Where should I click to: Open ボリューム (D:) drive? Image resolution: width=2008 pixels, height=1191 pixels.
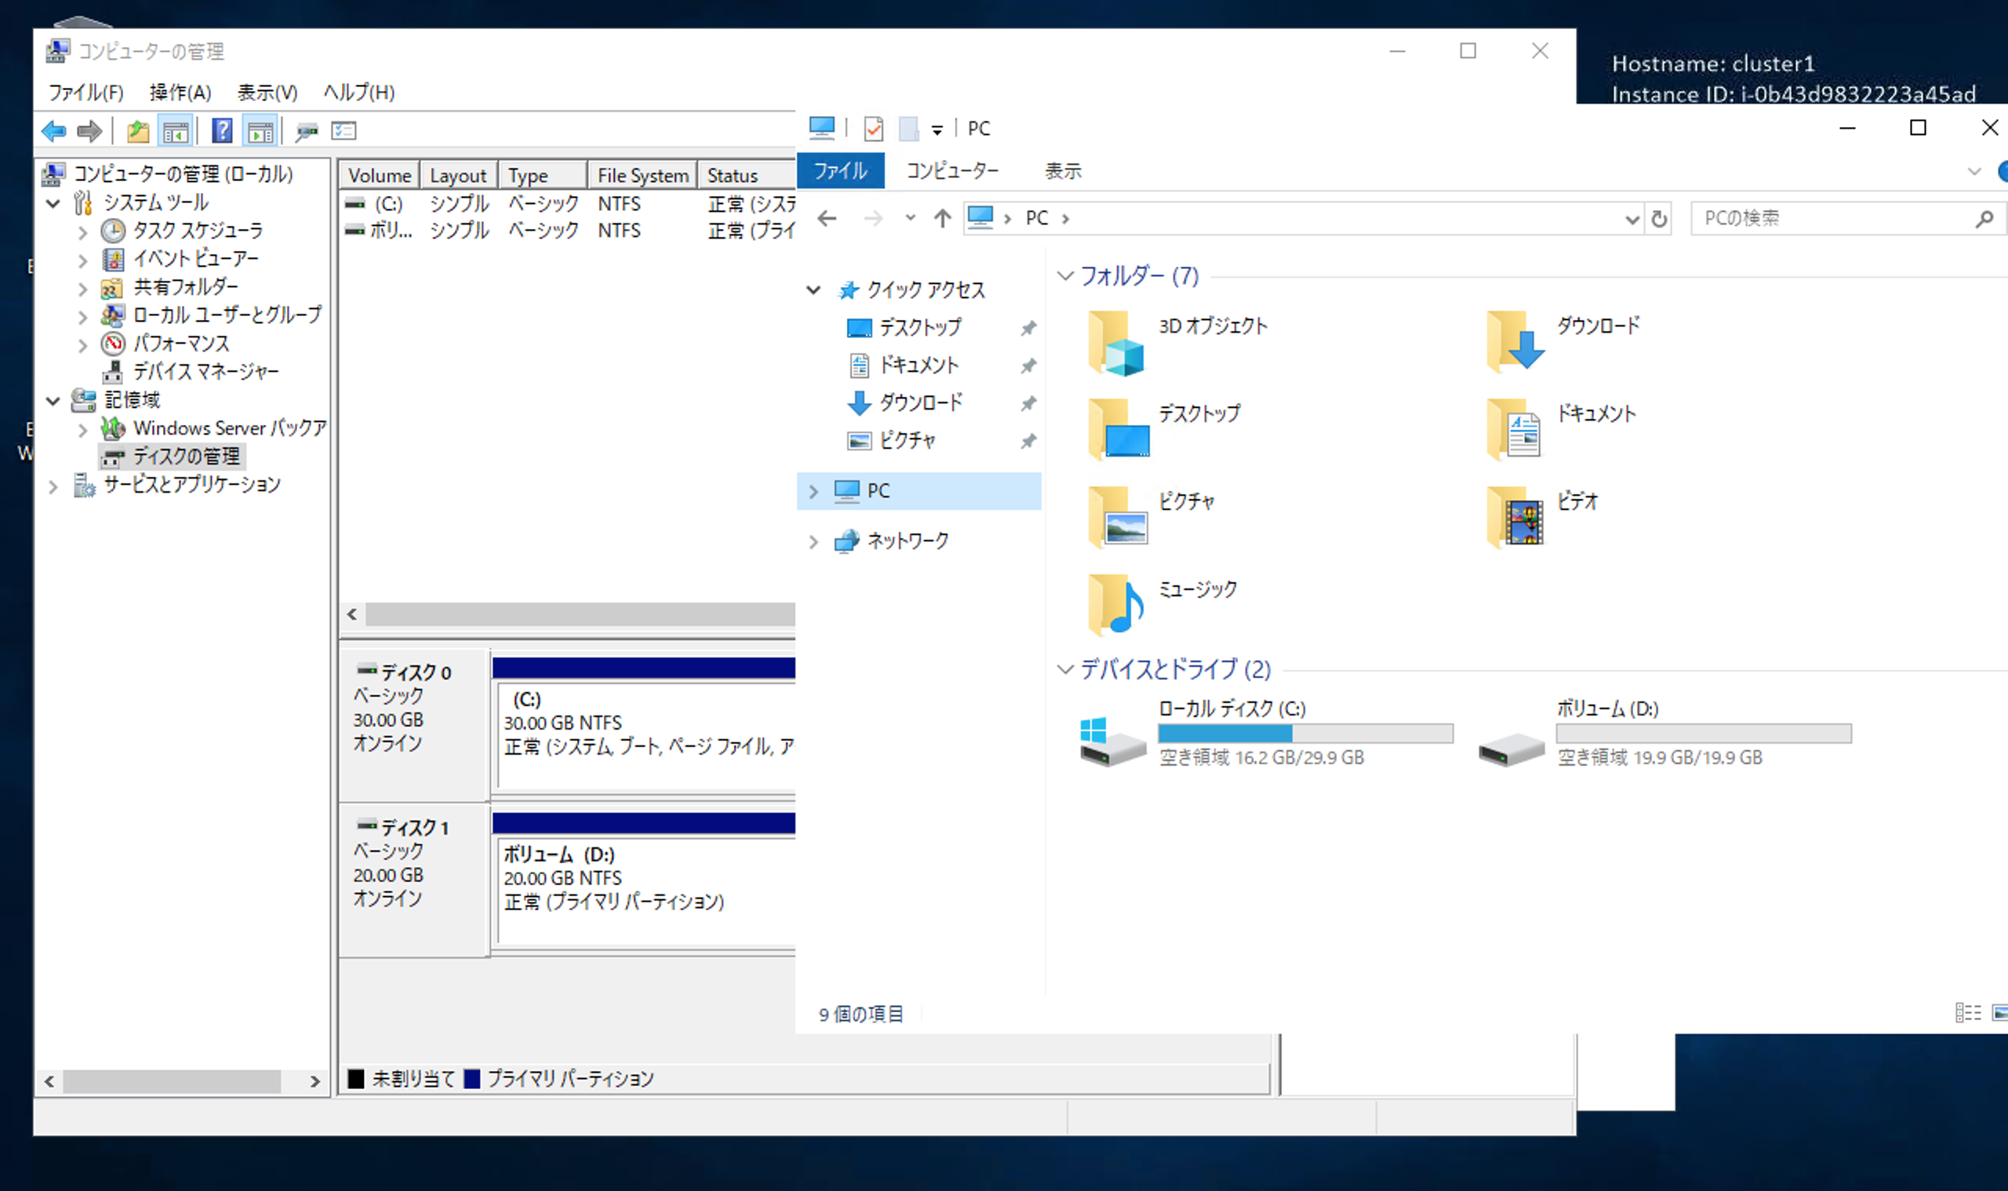coord(1608,708)
